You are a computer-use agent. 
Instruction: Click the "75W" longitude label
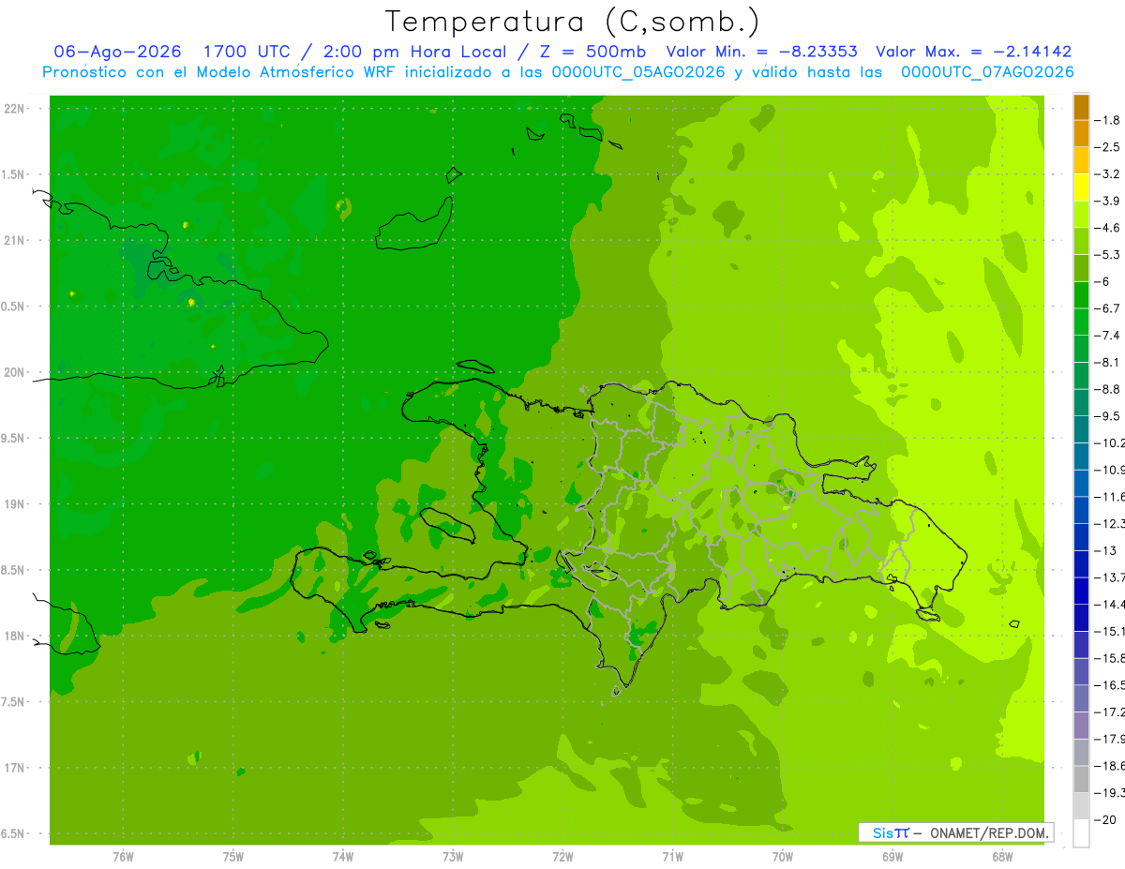pos(232,856)
